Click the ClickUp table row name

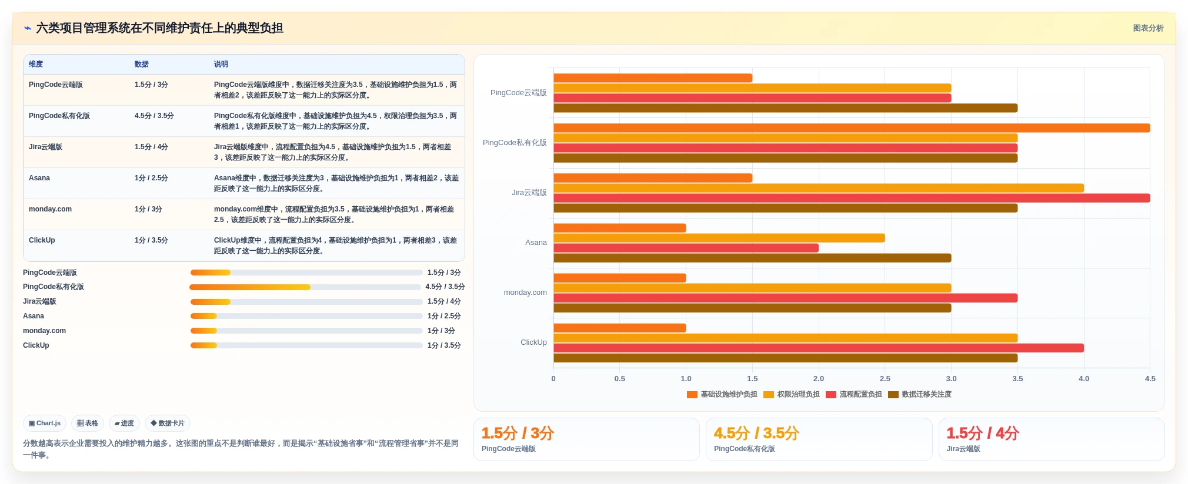(x=42, y=240)
